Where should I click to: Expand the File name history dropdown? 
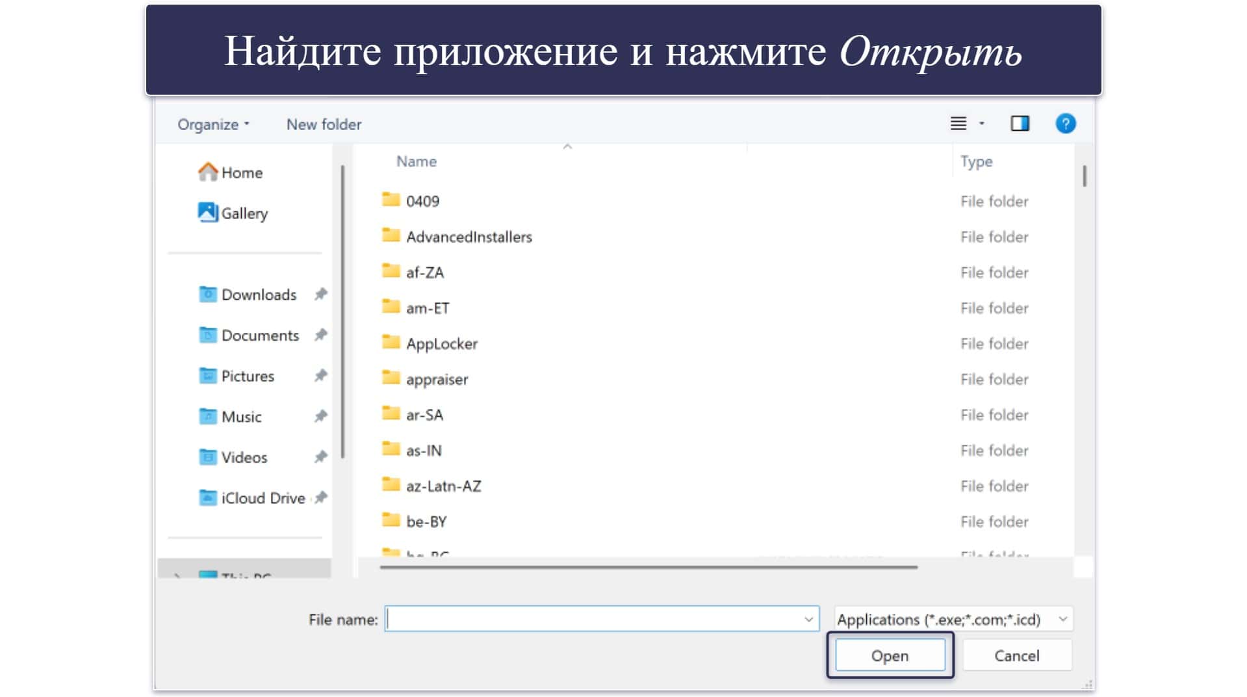click(808, 619)
